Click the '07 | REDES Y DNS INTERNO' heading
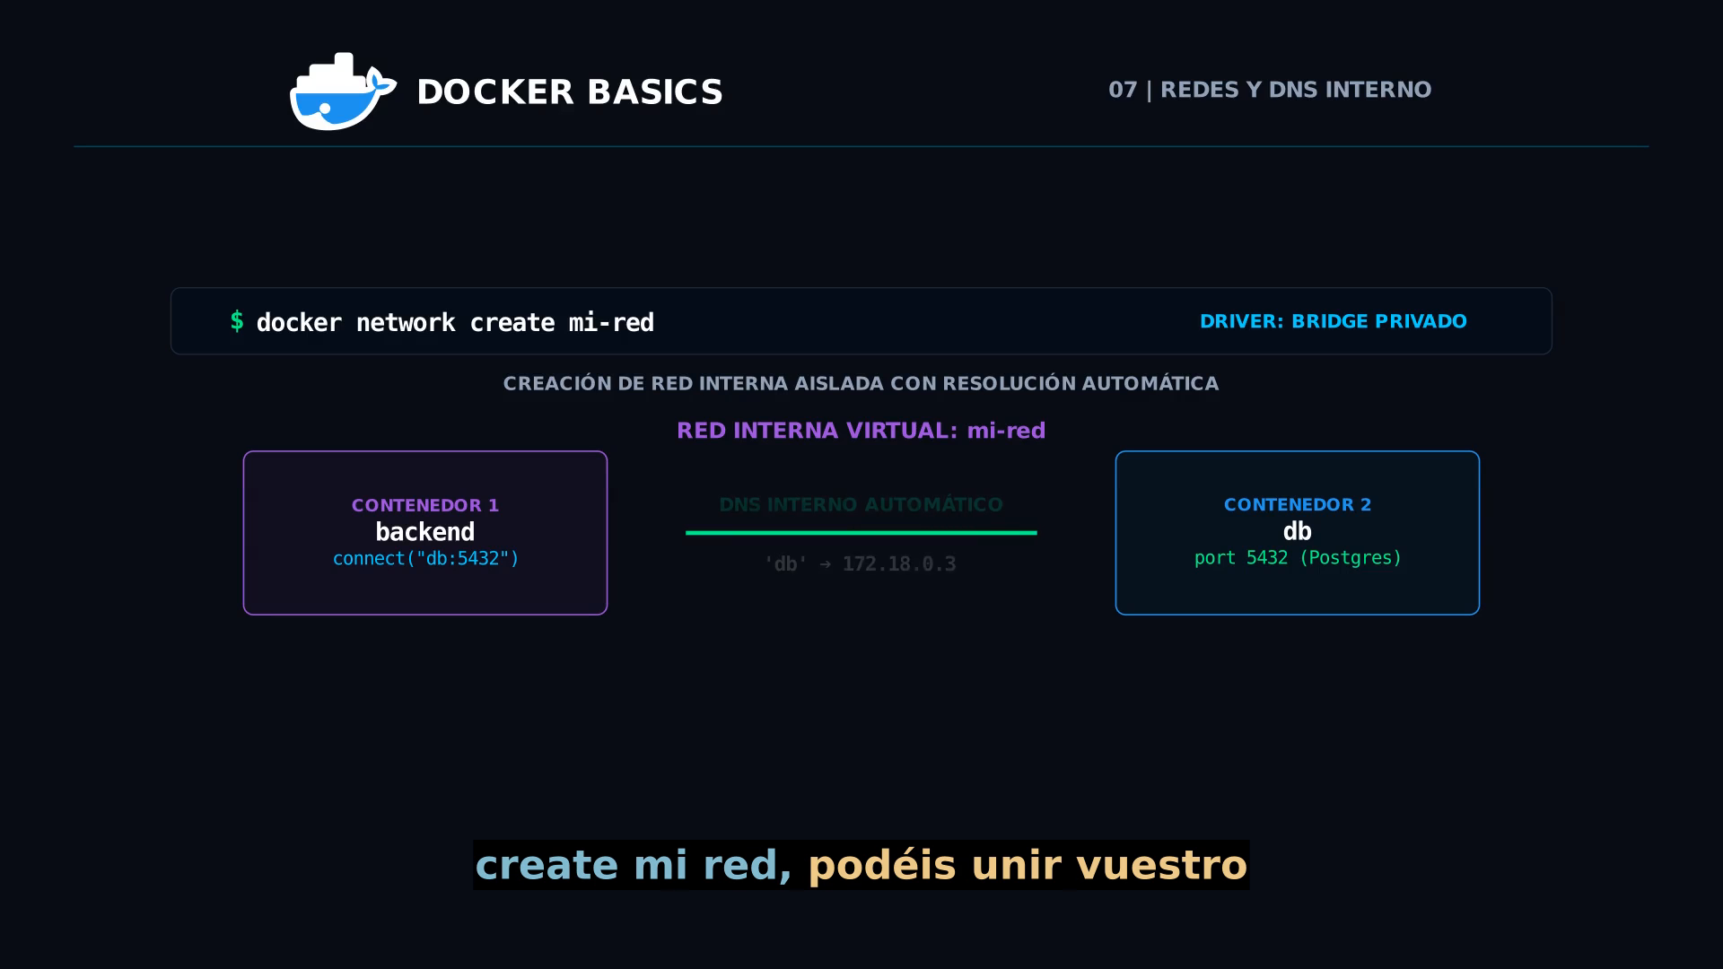This screenshot has width=1723, height=969. 1270,90
